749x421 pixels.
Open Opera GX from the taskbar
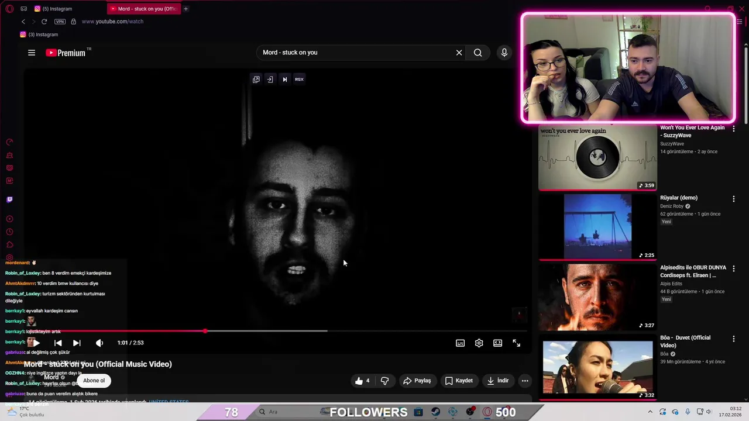(487, 412)
